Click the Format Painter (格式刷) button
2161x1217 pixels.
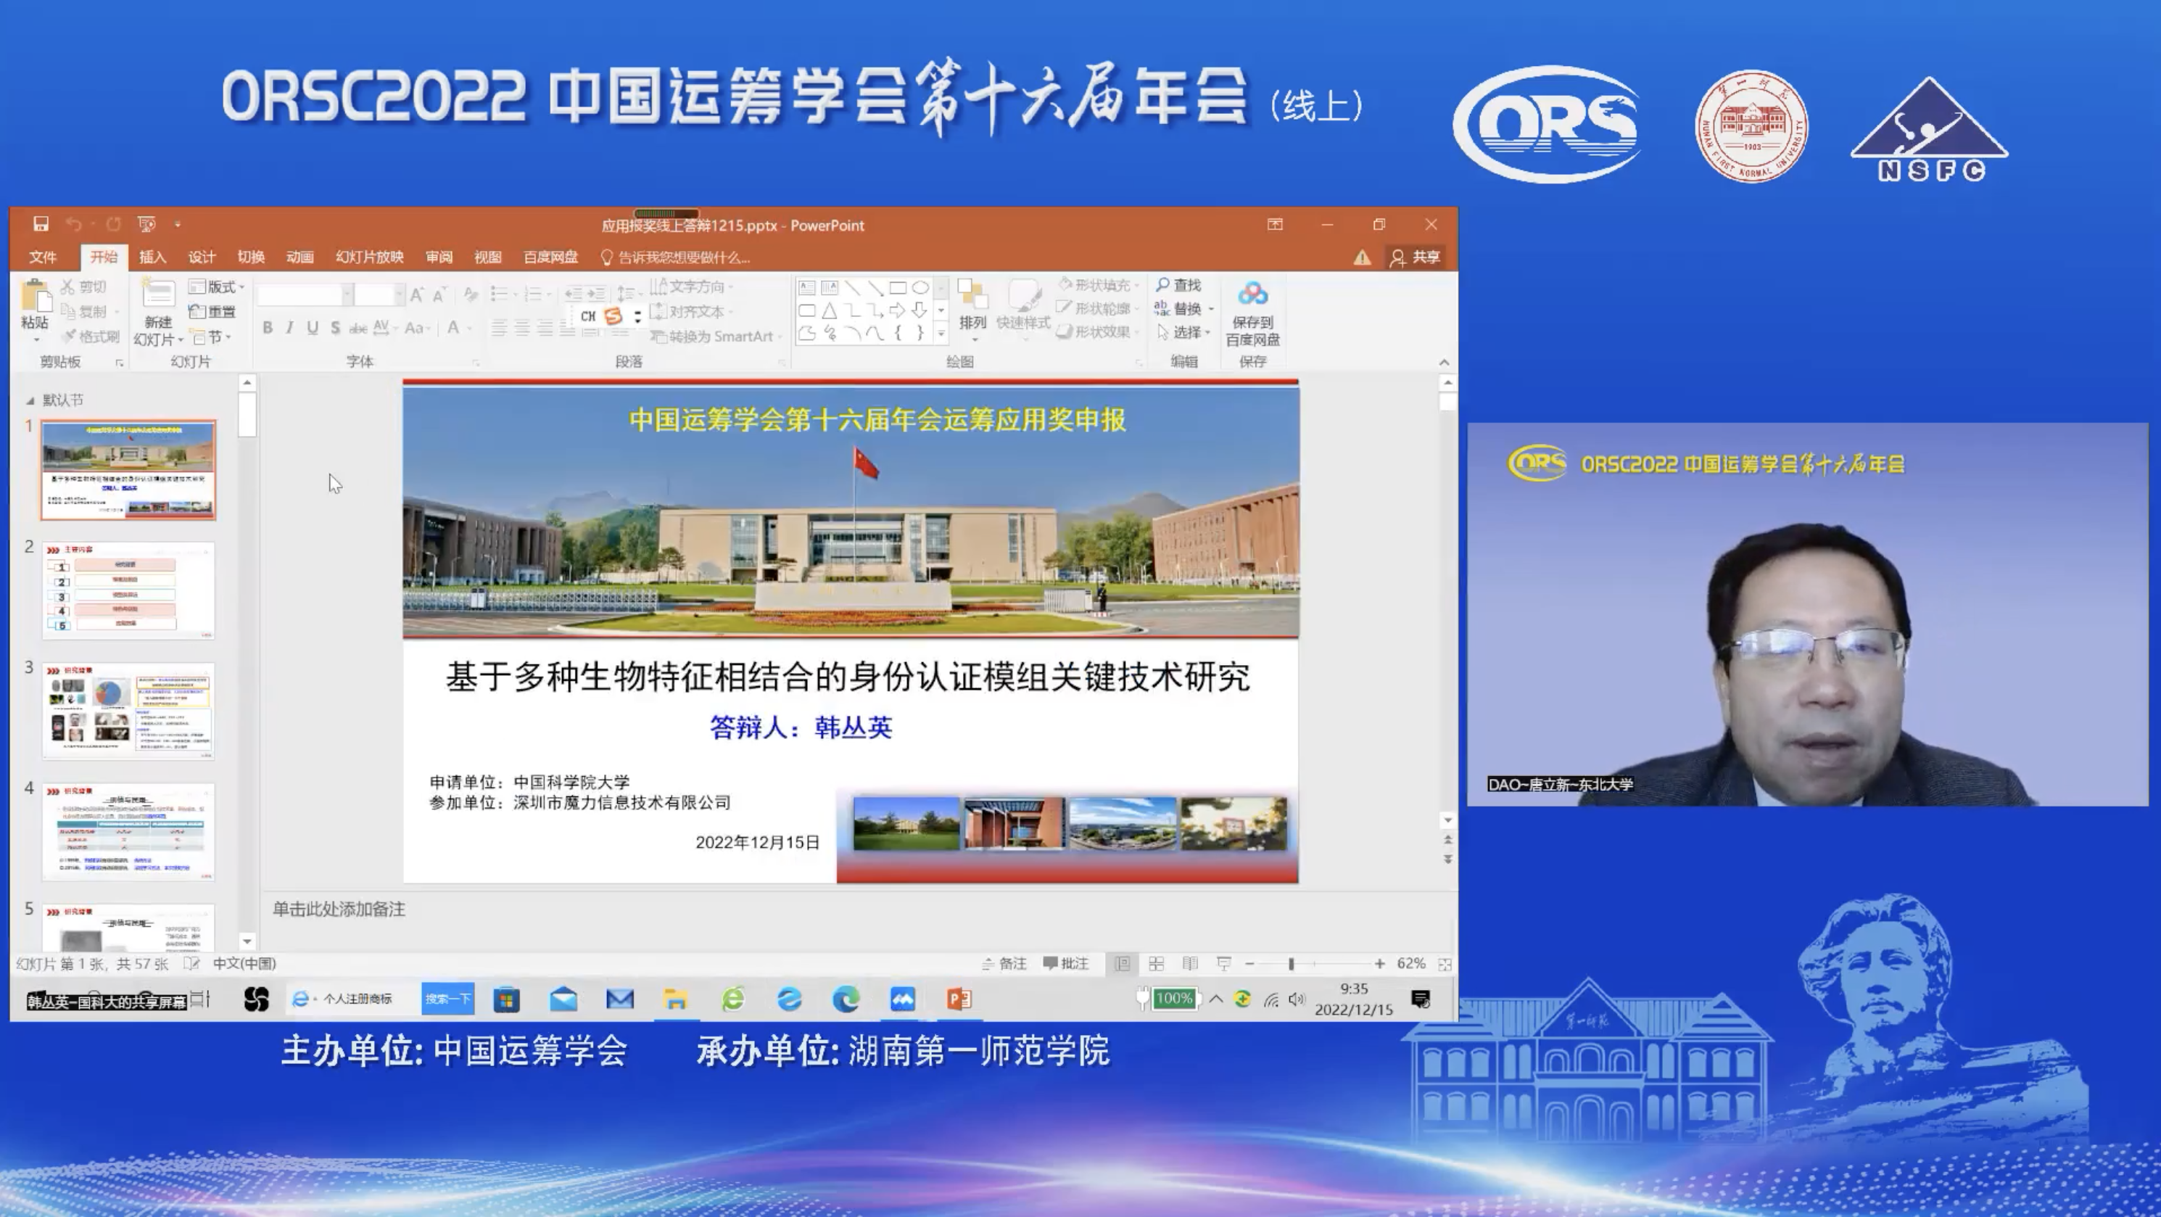[91, 337]
